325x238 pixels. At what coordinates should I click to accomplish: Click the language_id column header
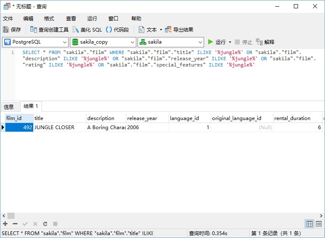coord(190,118)
